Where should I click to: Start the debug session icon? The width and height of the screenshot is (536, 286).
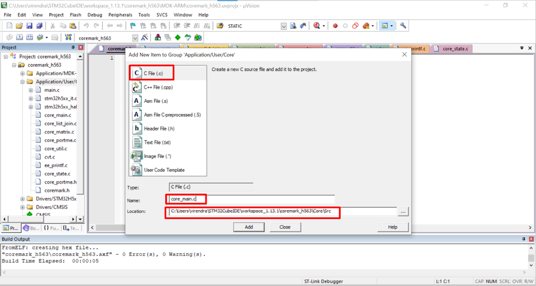(x=317, y=26)
